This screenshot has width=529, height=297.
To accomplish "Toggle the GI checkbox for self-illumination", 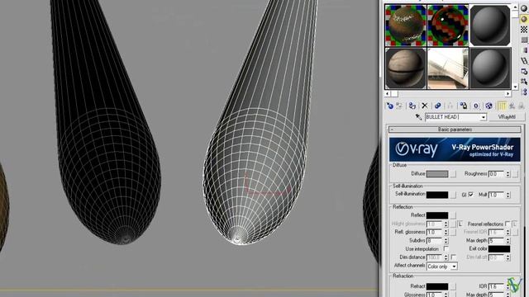I will tap(470, 195).
